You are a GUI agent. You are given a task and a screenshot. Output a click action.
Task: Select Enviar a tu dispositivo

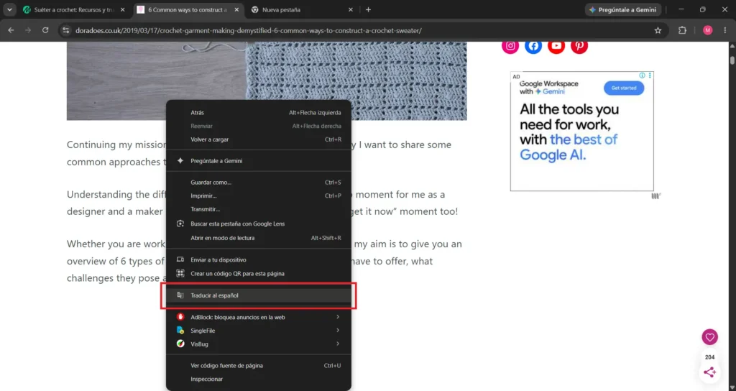coord(259,259)
